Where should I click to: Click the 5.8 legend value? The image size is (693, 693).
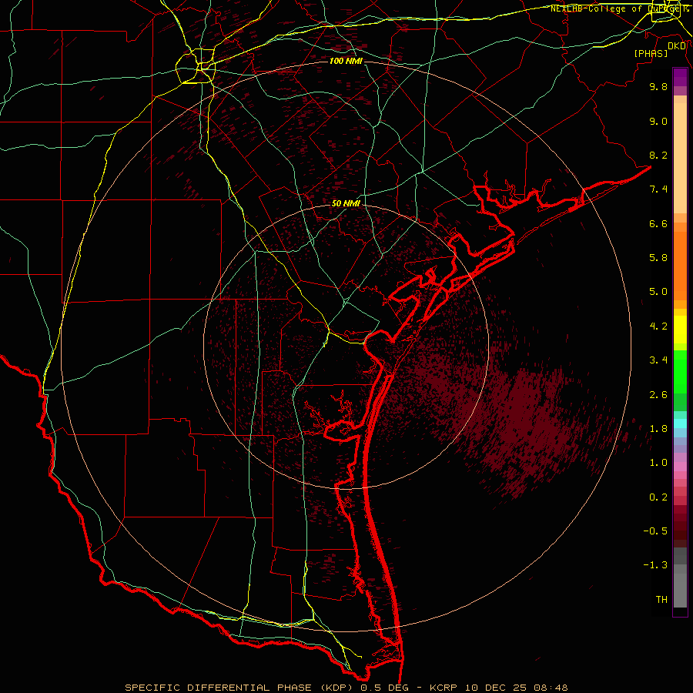658,258
